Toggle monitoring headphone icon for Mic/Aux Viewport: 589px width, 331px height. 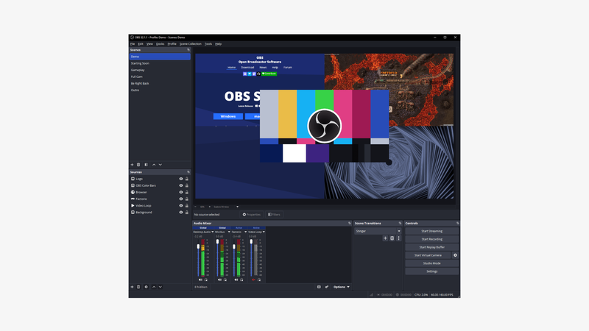(225, 280)
